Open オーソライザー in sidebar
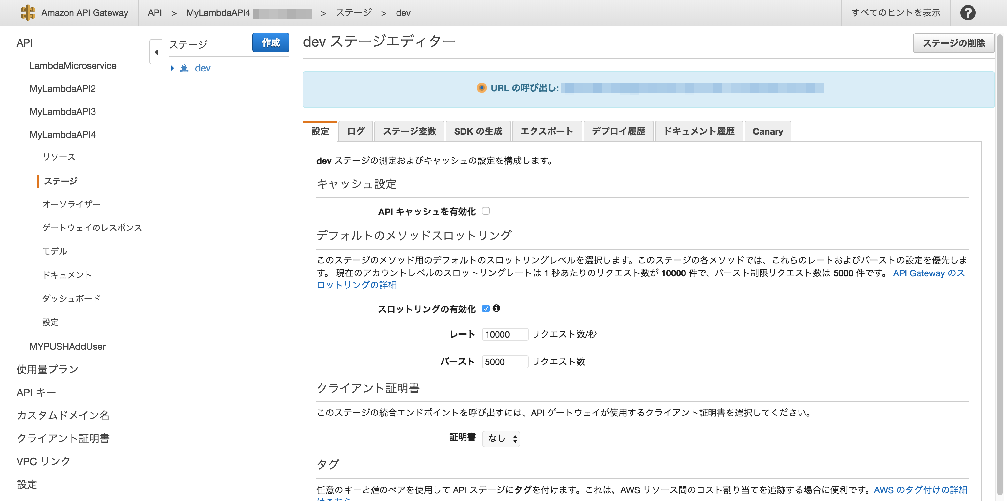This screenshot has height=501, width=1007. tap(71, 204)
